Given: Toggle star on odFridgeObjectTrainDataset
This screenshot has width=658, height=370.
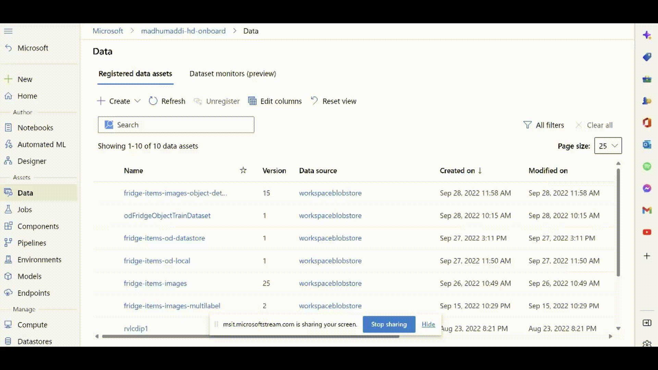Looking at the screenshot, I should (243, 215).
